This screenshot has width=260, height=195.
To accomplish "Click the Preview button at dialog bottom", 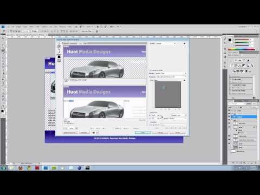I will coord(84,133).
